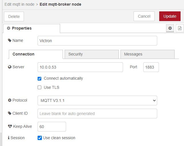The width and height of the screenshot is (184, 146).
Task: Click the globe icon beside Server
Action: click(10, 67)
